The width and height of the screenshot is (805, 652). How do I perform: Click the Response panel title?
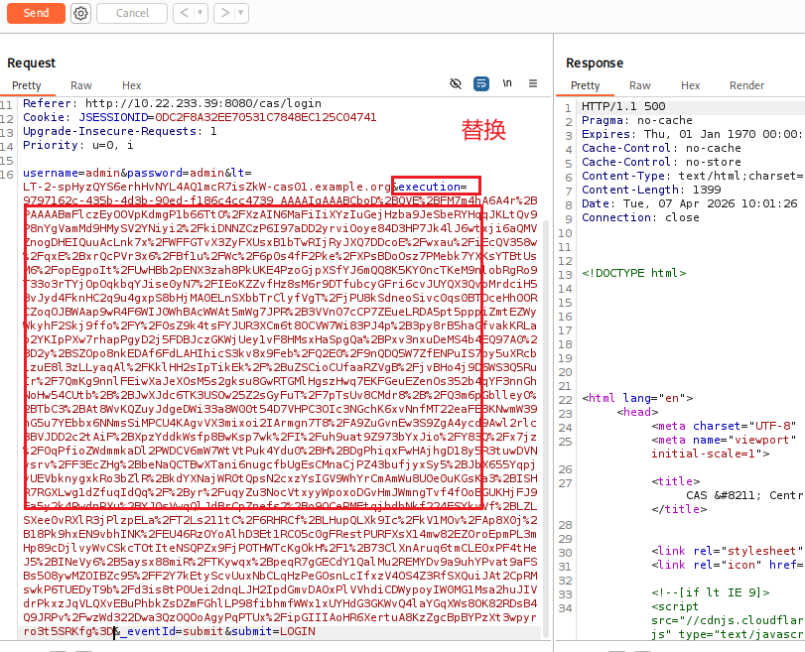click(595, 63)
